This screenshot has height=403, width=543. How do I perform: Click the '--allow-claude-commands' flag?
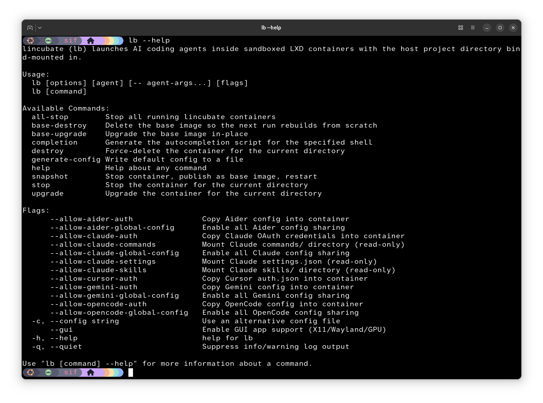pos(103,245)
